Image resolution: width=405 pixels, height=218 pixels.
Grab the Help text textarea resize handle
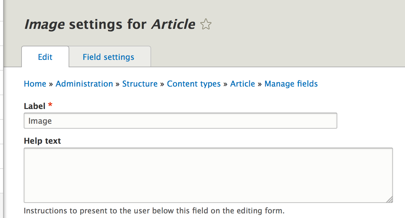pyautogui.click(x=390, y=200)
